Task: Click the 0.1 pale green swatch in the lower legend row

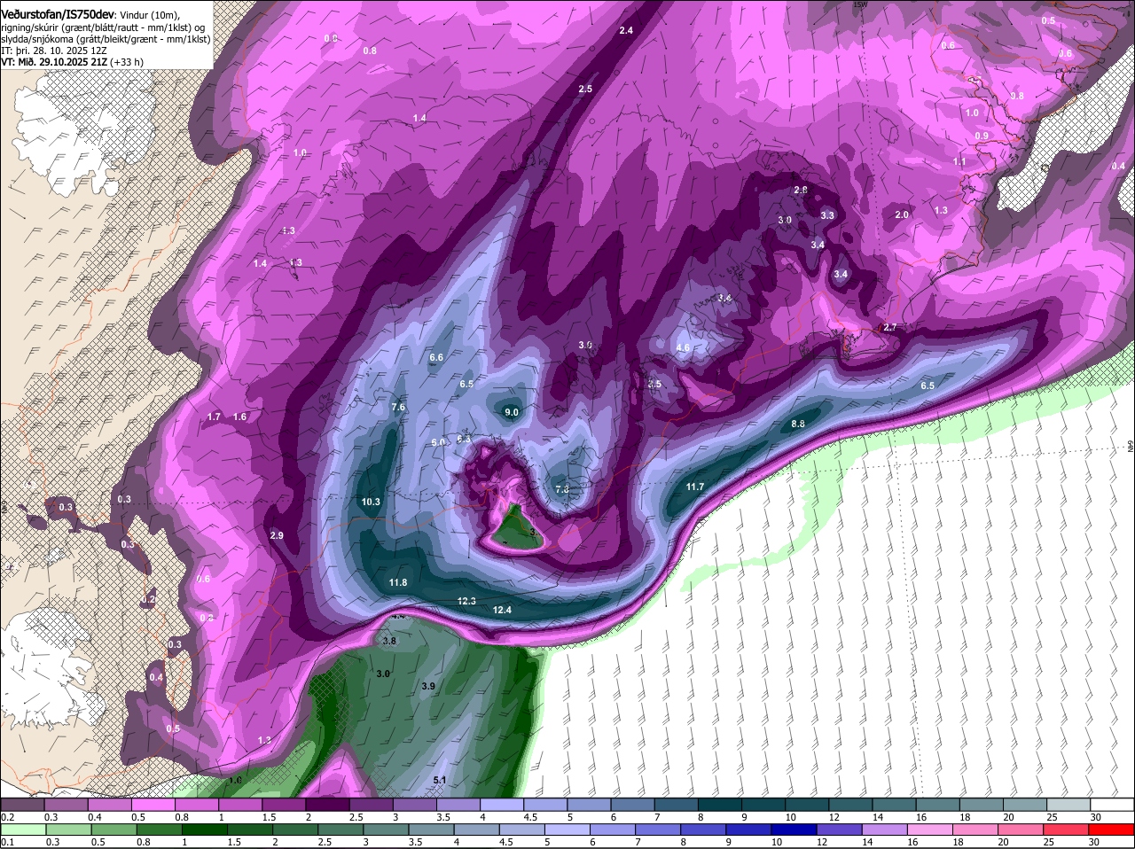Action: pyautogui.click(x=22, y=830)
